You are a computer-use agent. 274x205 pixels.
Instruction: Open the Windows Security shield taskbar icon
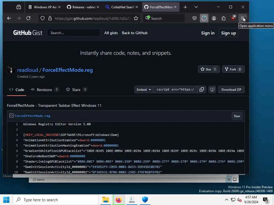(x=145, y=200)
